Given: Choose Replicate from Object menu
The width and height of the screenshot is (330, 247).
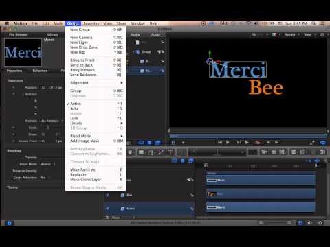Looking at the screenshot, I should tap(96, 174).
